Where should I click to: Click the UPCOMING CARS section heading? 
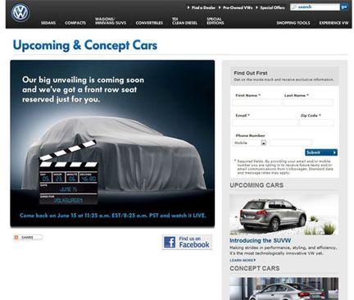click(x=256, y=185)
